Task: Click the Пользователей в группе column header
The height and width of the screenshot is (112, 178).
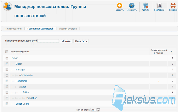Action: (x=159, y=52)
